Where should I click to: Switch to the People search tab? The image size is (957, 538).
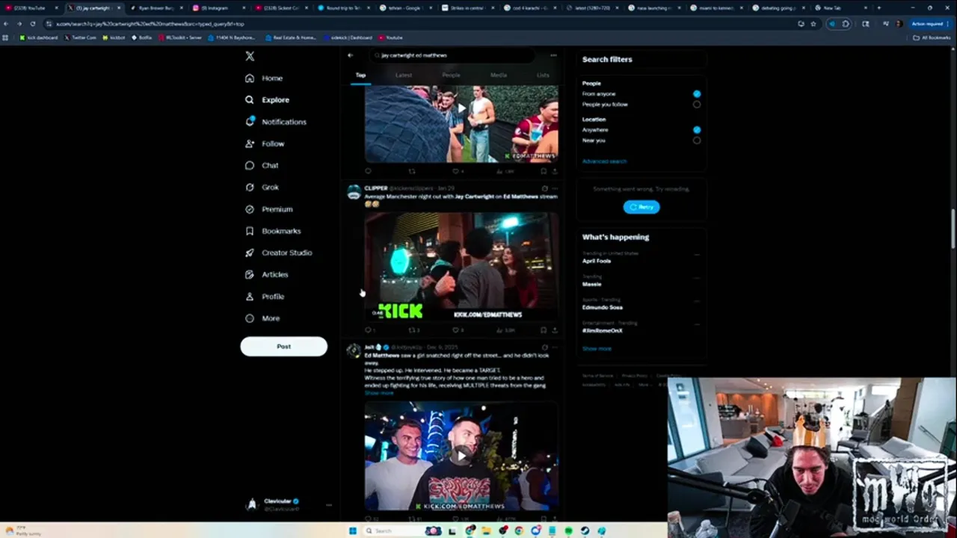451,75
